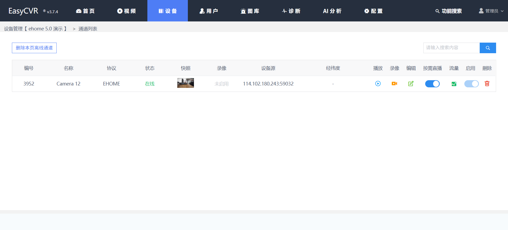Image resolution: width=508 pixels, height=230 pixels.
Task: Edit Camera 12 channel with pencil icon
Action: [x=411, y=84]
